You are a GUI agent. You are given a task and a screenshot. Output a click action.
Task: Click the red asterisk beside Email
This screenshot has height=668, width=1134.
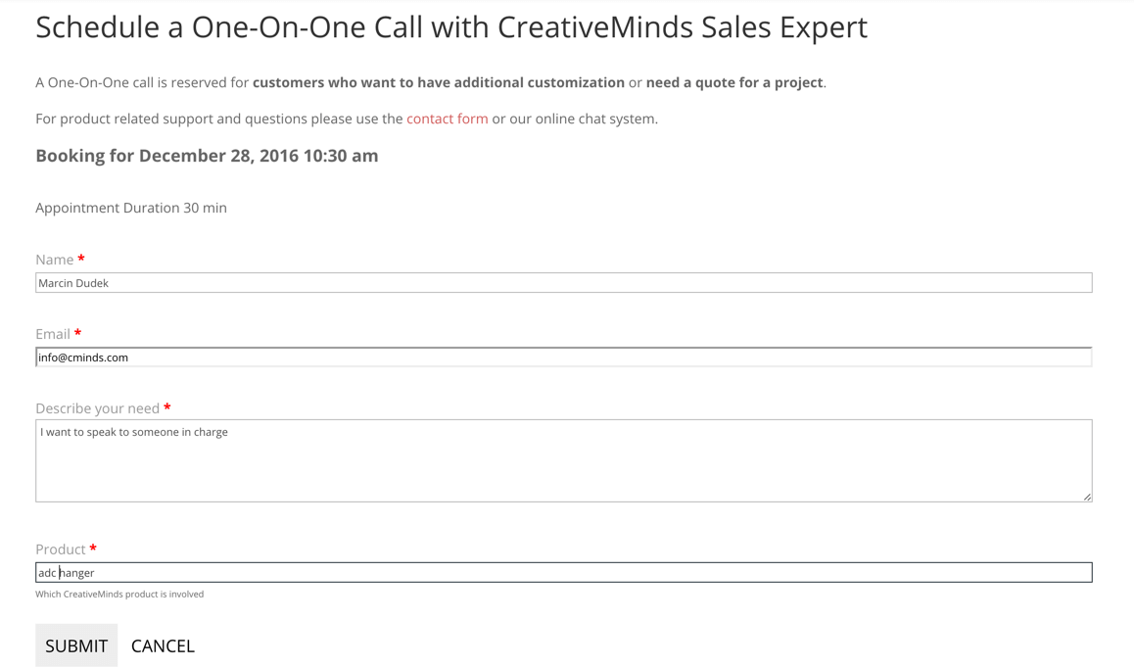(77, 333)
